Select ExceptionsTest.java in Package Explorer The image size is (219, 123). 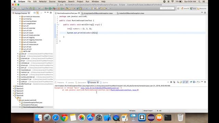click(x=30, y=105)
